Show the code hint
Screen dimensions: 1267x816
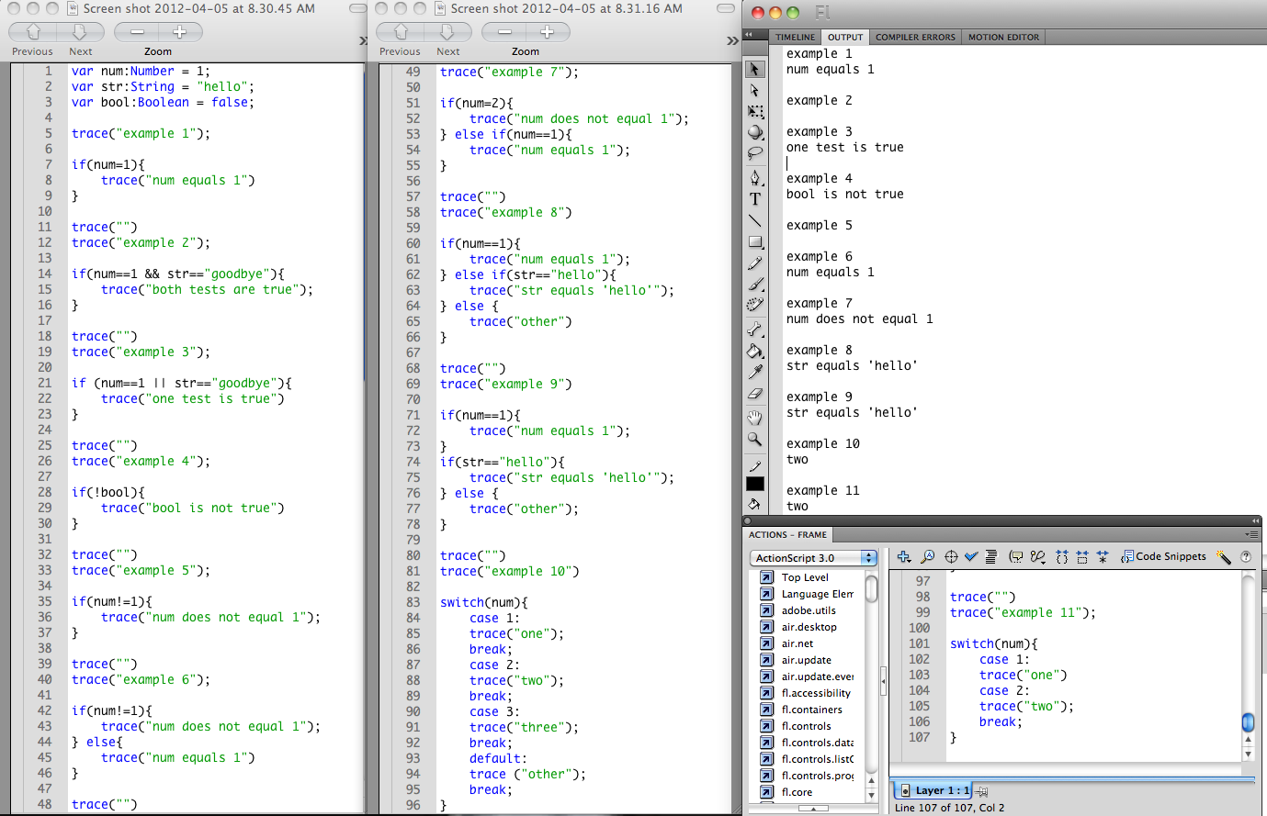(1015, 556)
